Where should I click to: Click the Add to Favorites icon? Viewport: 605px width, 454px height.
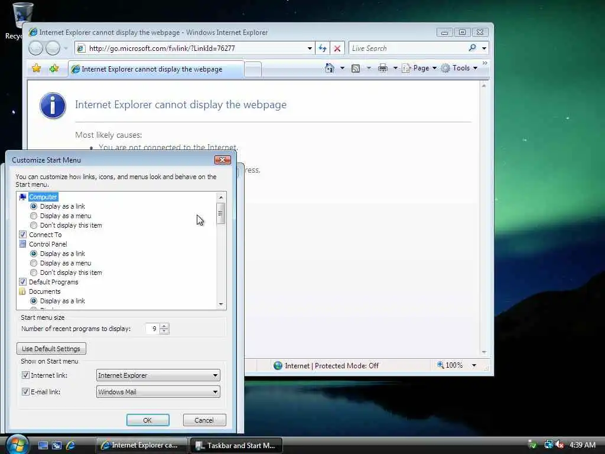click(54, 69)
